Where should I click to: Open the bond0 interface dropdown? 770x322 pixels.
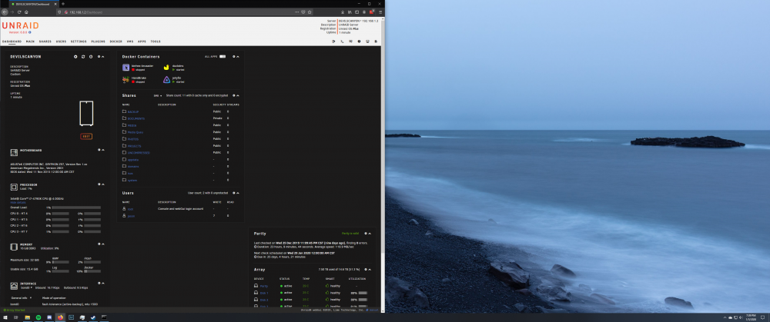click(25, 287)
